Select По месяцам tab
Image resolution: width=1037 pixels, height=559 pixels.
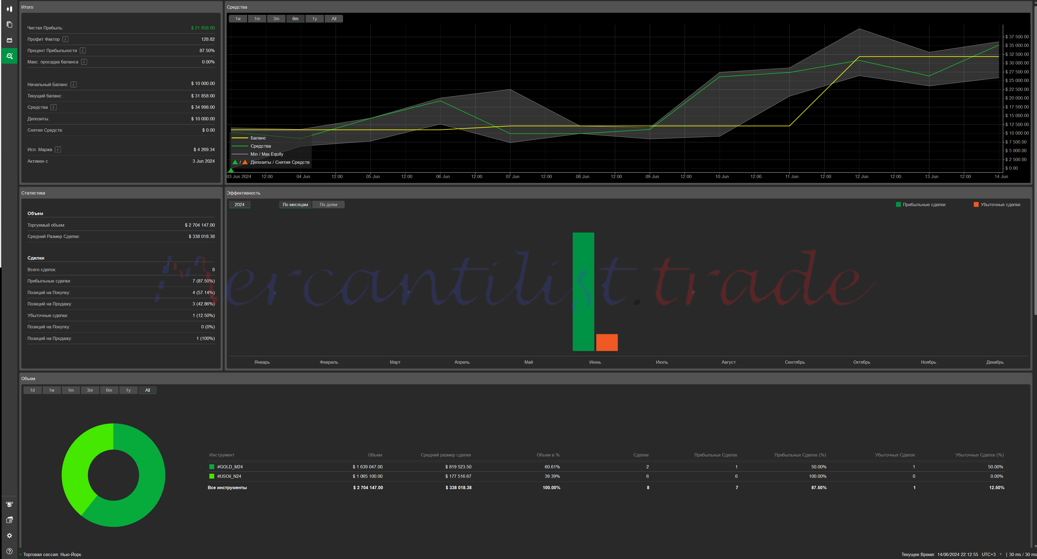point(295,205)
